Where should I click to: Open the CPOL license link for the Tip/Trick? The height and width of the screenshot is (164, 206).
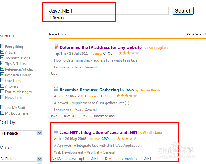tap(108, 54)
